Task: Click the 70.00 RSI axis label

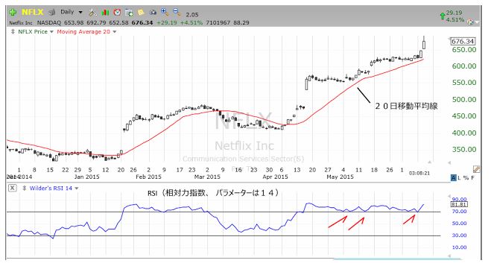Action: point(460,212)
